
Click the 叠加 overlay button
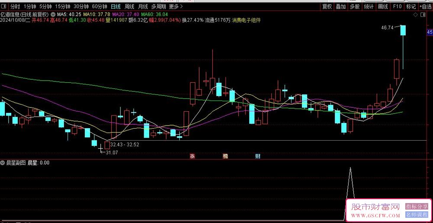pyautogui.click(x=341, y=6)
